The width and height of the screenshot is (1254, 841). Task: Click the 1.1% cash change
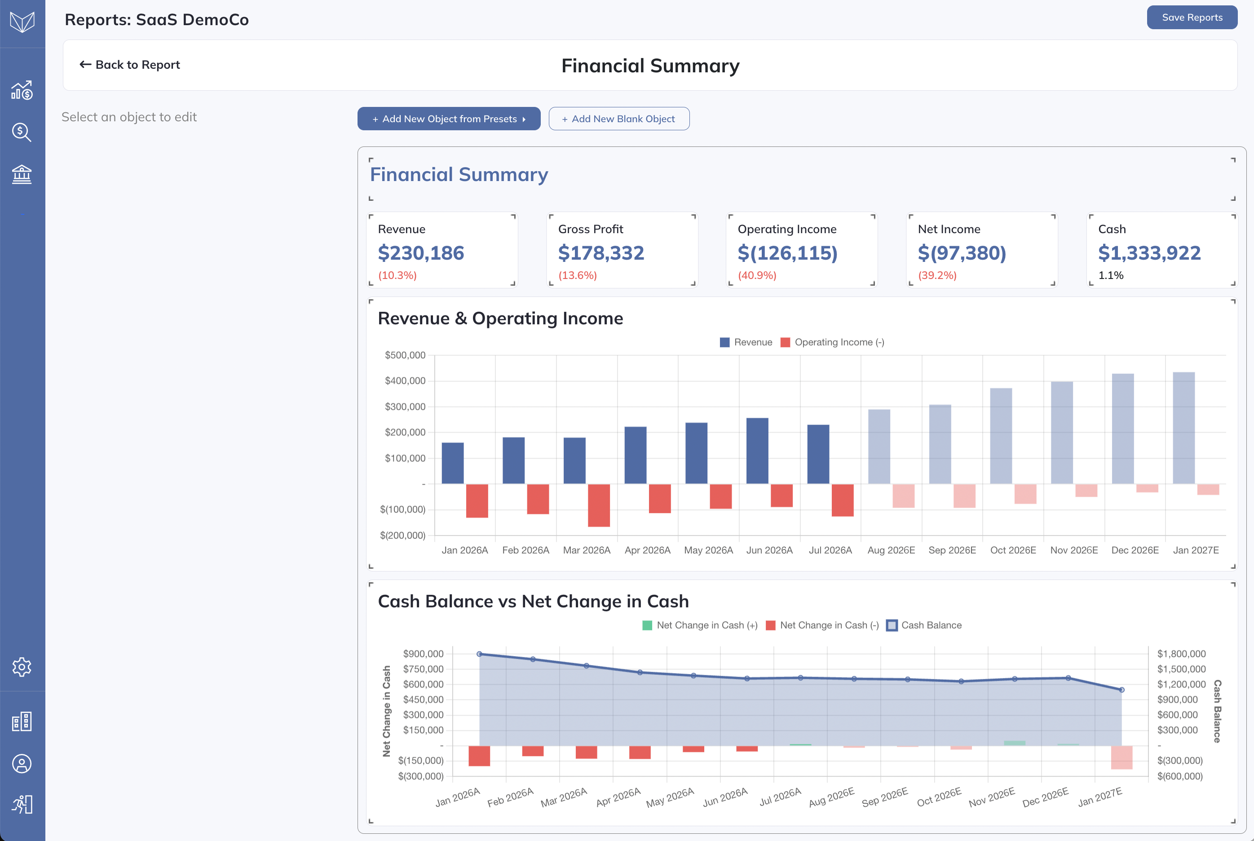(1111, 275)
